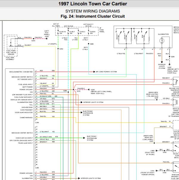Click the "VEHICLE SPD SENSOR INPUT" pin label
The image size is (179, 180).
pos(22,100)
